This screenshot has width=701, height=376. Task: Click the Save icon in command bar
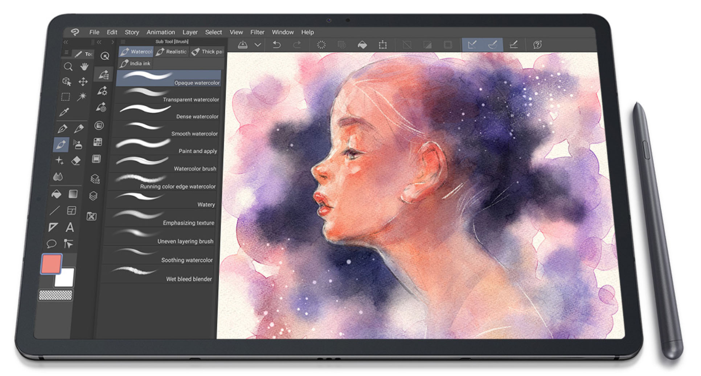[243, 45]
